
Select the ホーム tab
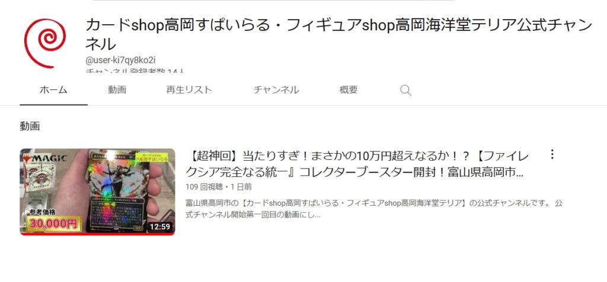[x=54, y=90]
